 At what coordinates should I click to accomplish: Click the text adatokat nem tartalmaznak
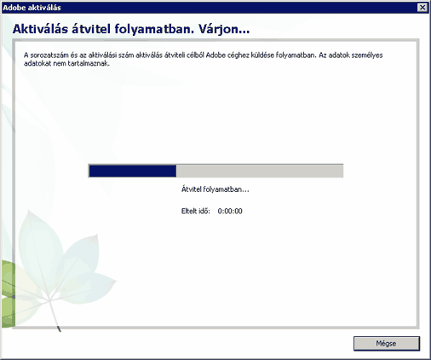[66, 63]
